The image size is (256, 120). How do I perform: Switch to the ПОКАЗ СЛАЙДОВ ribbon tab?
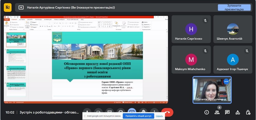pyautogui.click(x=59, y=20)
